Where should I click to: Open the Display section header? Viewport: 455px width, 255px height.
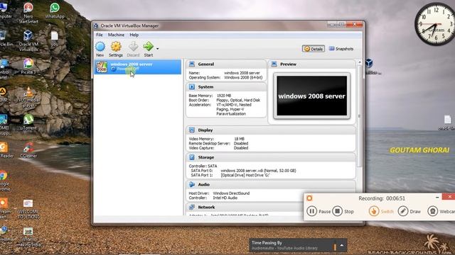pyautogui.click(x=270, y=130)
